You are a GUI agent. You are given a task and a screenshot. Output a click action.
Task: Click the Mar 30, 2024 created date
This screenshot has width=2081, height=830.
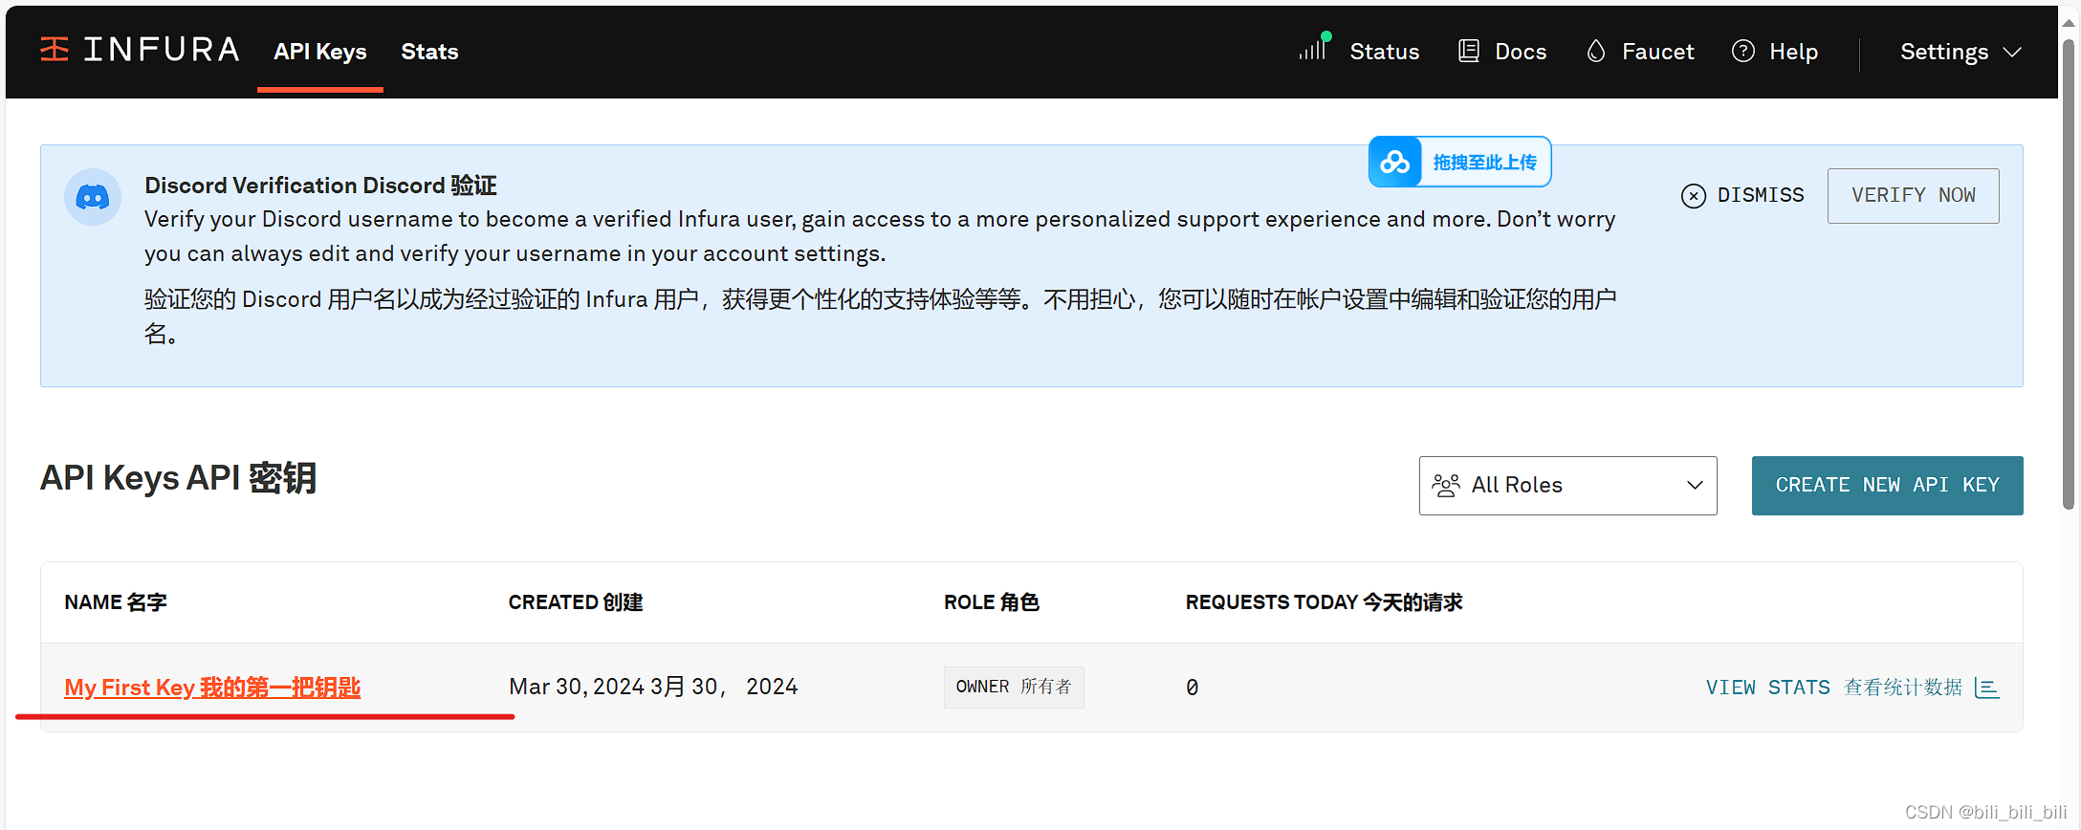coord(653,687)
